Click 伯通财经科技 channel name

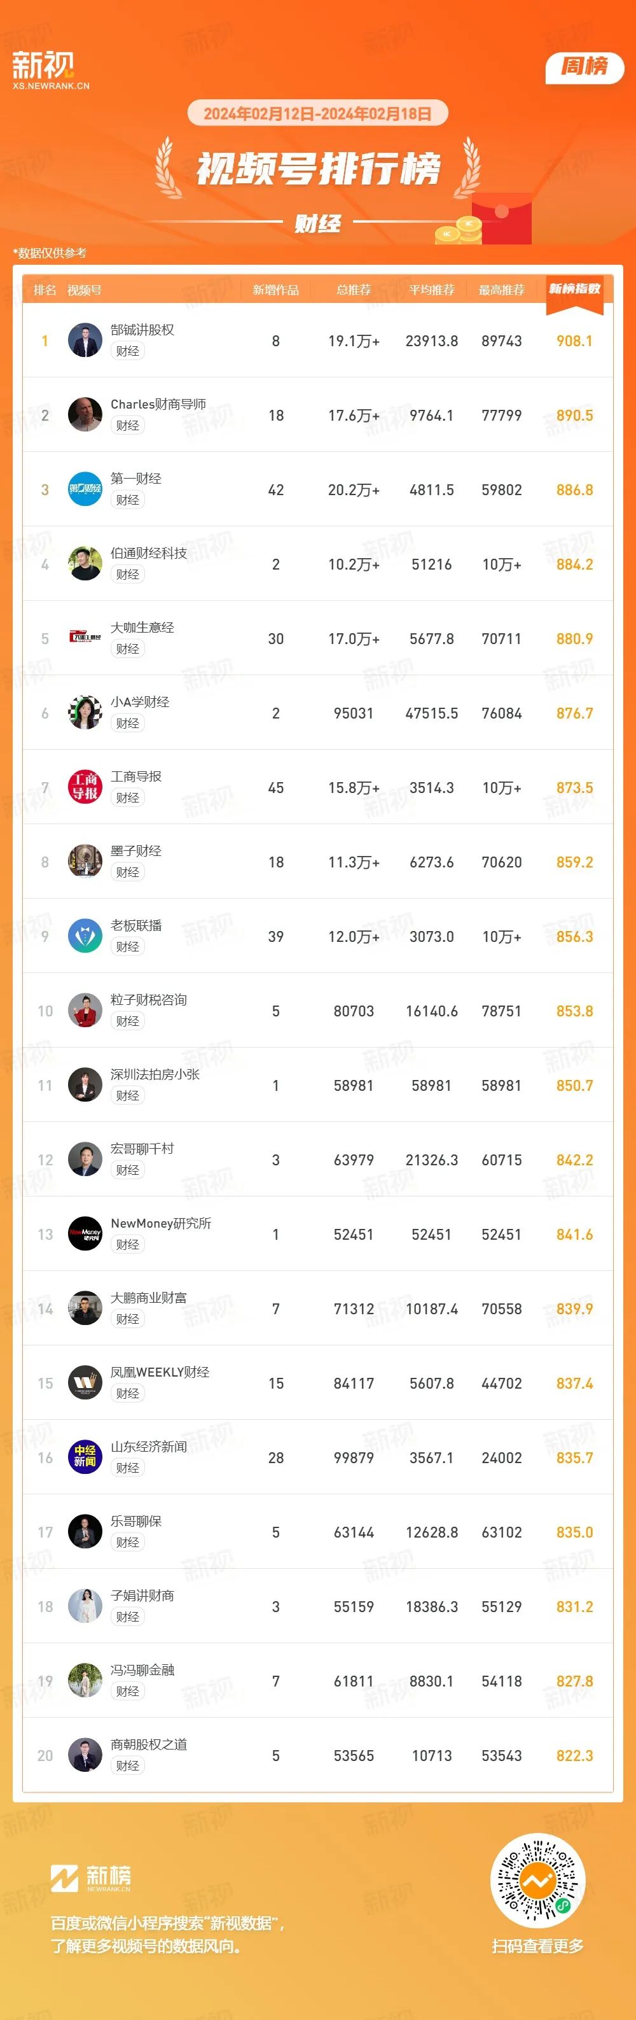pos(149,553)
